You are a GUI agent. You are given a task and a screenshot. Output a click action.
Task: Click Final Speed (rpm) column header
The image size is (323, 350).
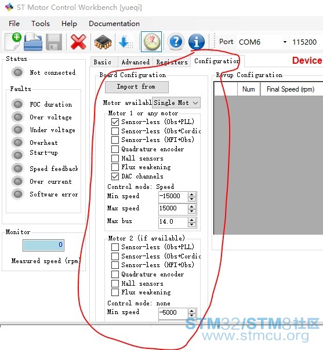[292, 89]
